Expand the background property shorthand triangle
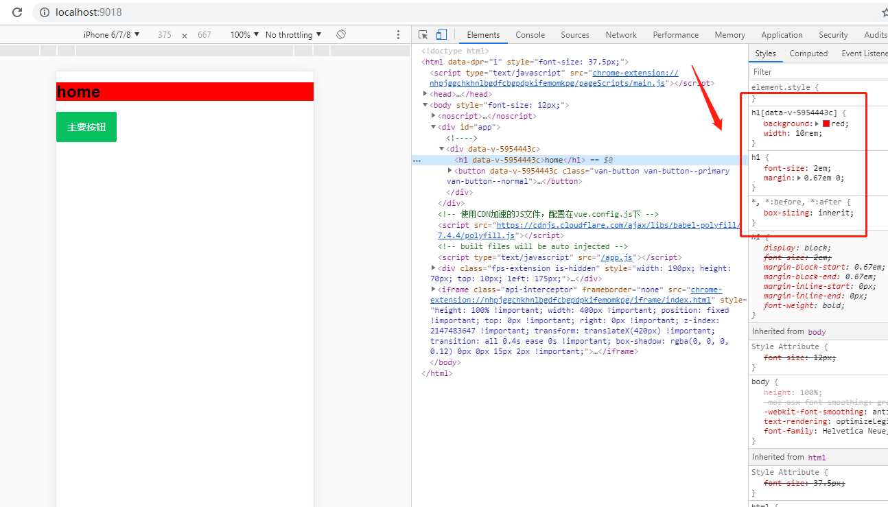 (817, 123)
